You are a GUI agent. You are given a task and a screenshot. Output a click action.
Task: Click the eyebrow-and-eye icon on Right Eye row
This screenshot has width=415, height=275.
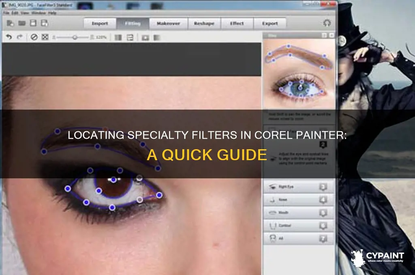pyautogui.click(x=272, y=187)
